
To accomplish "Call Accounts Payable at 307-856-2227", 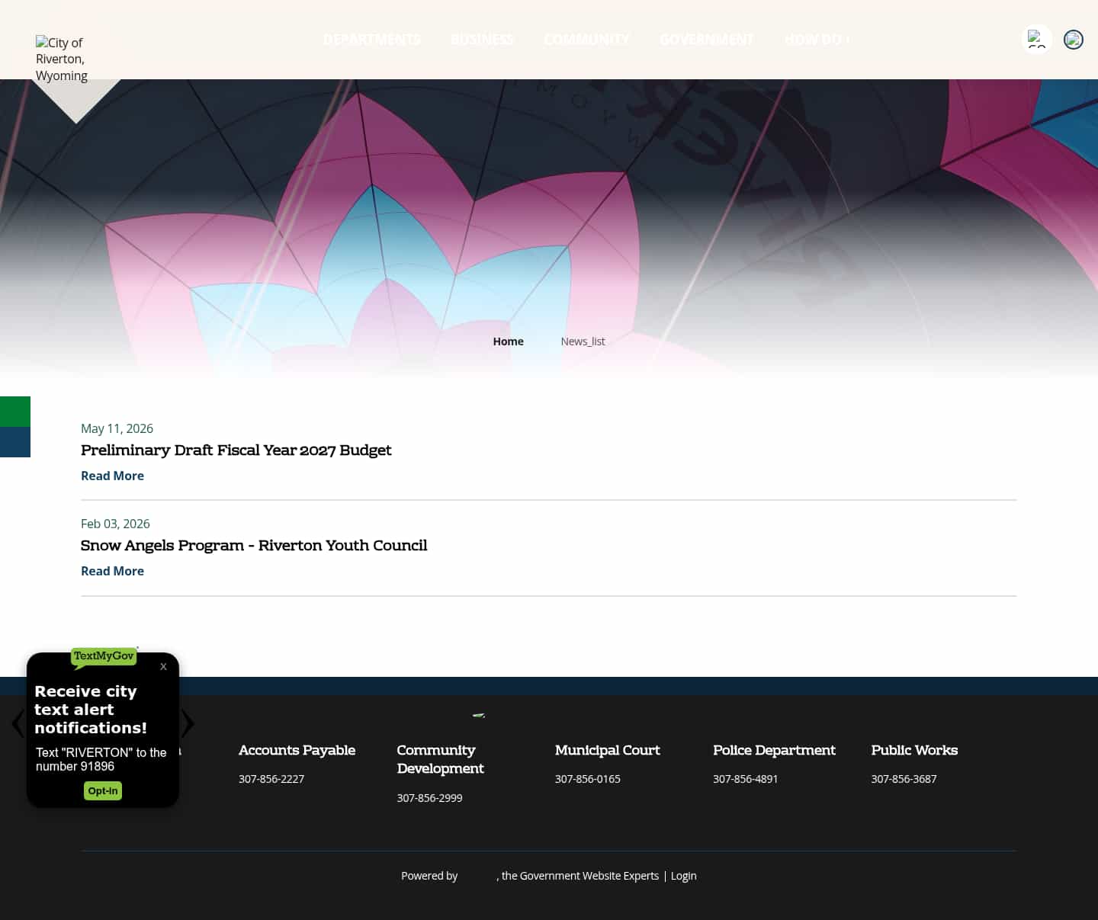I will [271, 779].
